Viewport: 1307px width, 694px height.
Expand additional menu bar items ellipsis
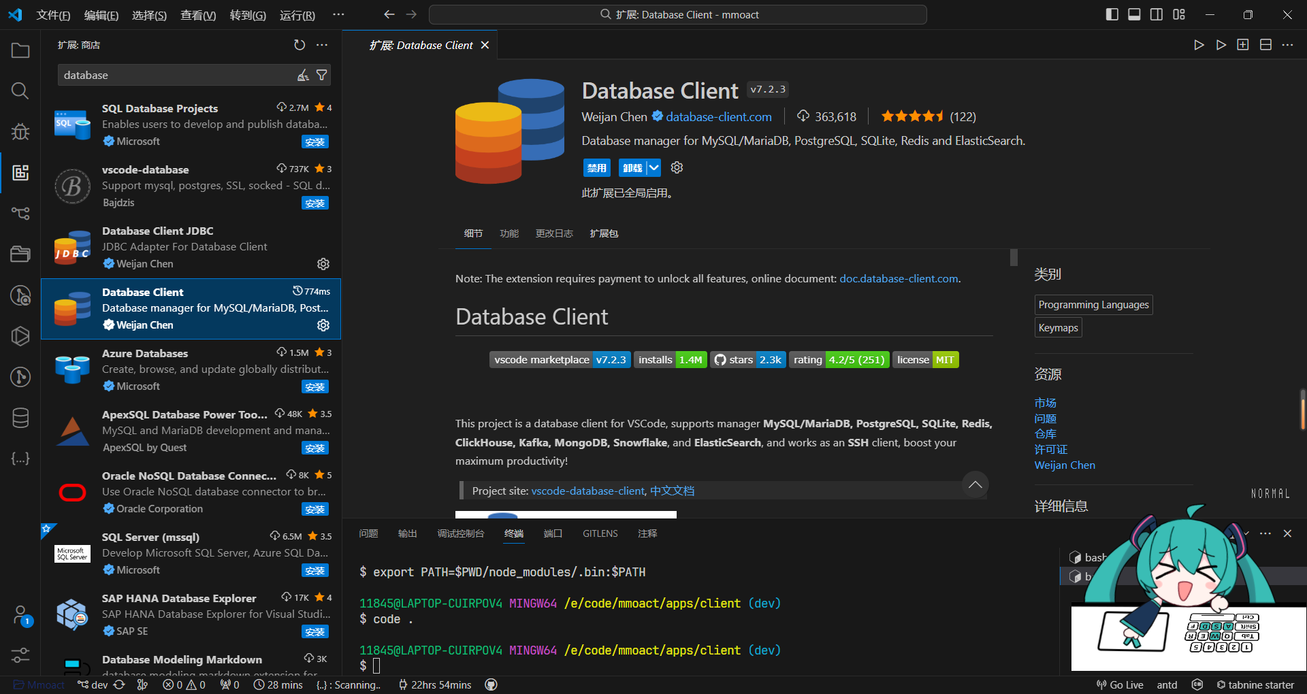(338, 14)
